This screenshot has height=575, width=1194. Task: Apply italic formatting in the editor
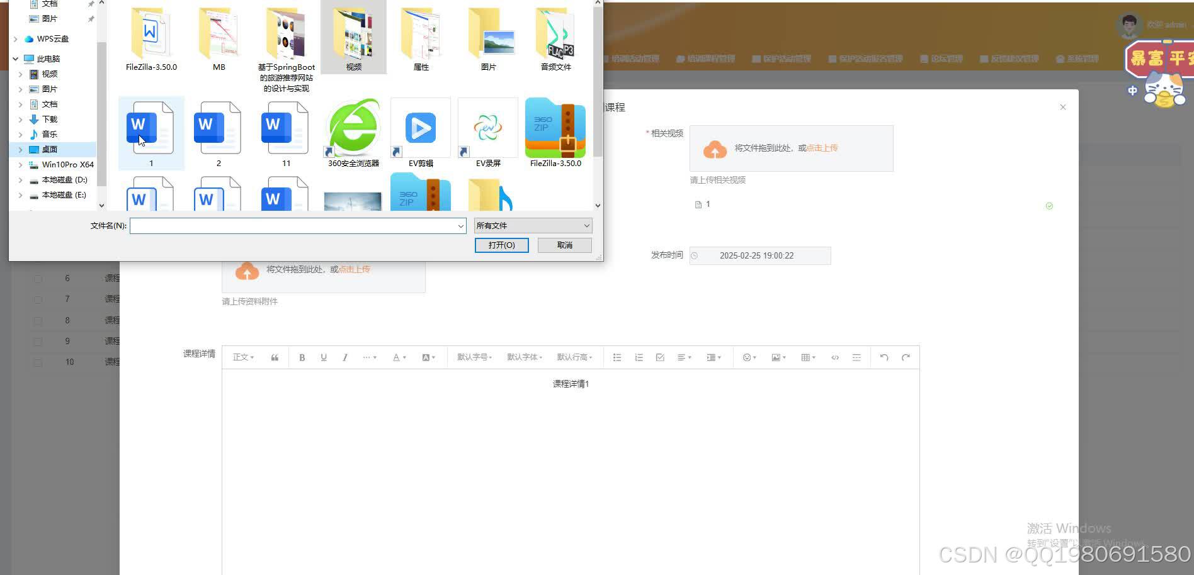(x=345, y=357)
